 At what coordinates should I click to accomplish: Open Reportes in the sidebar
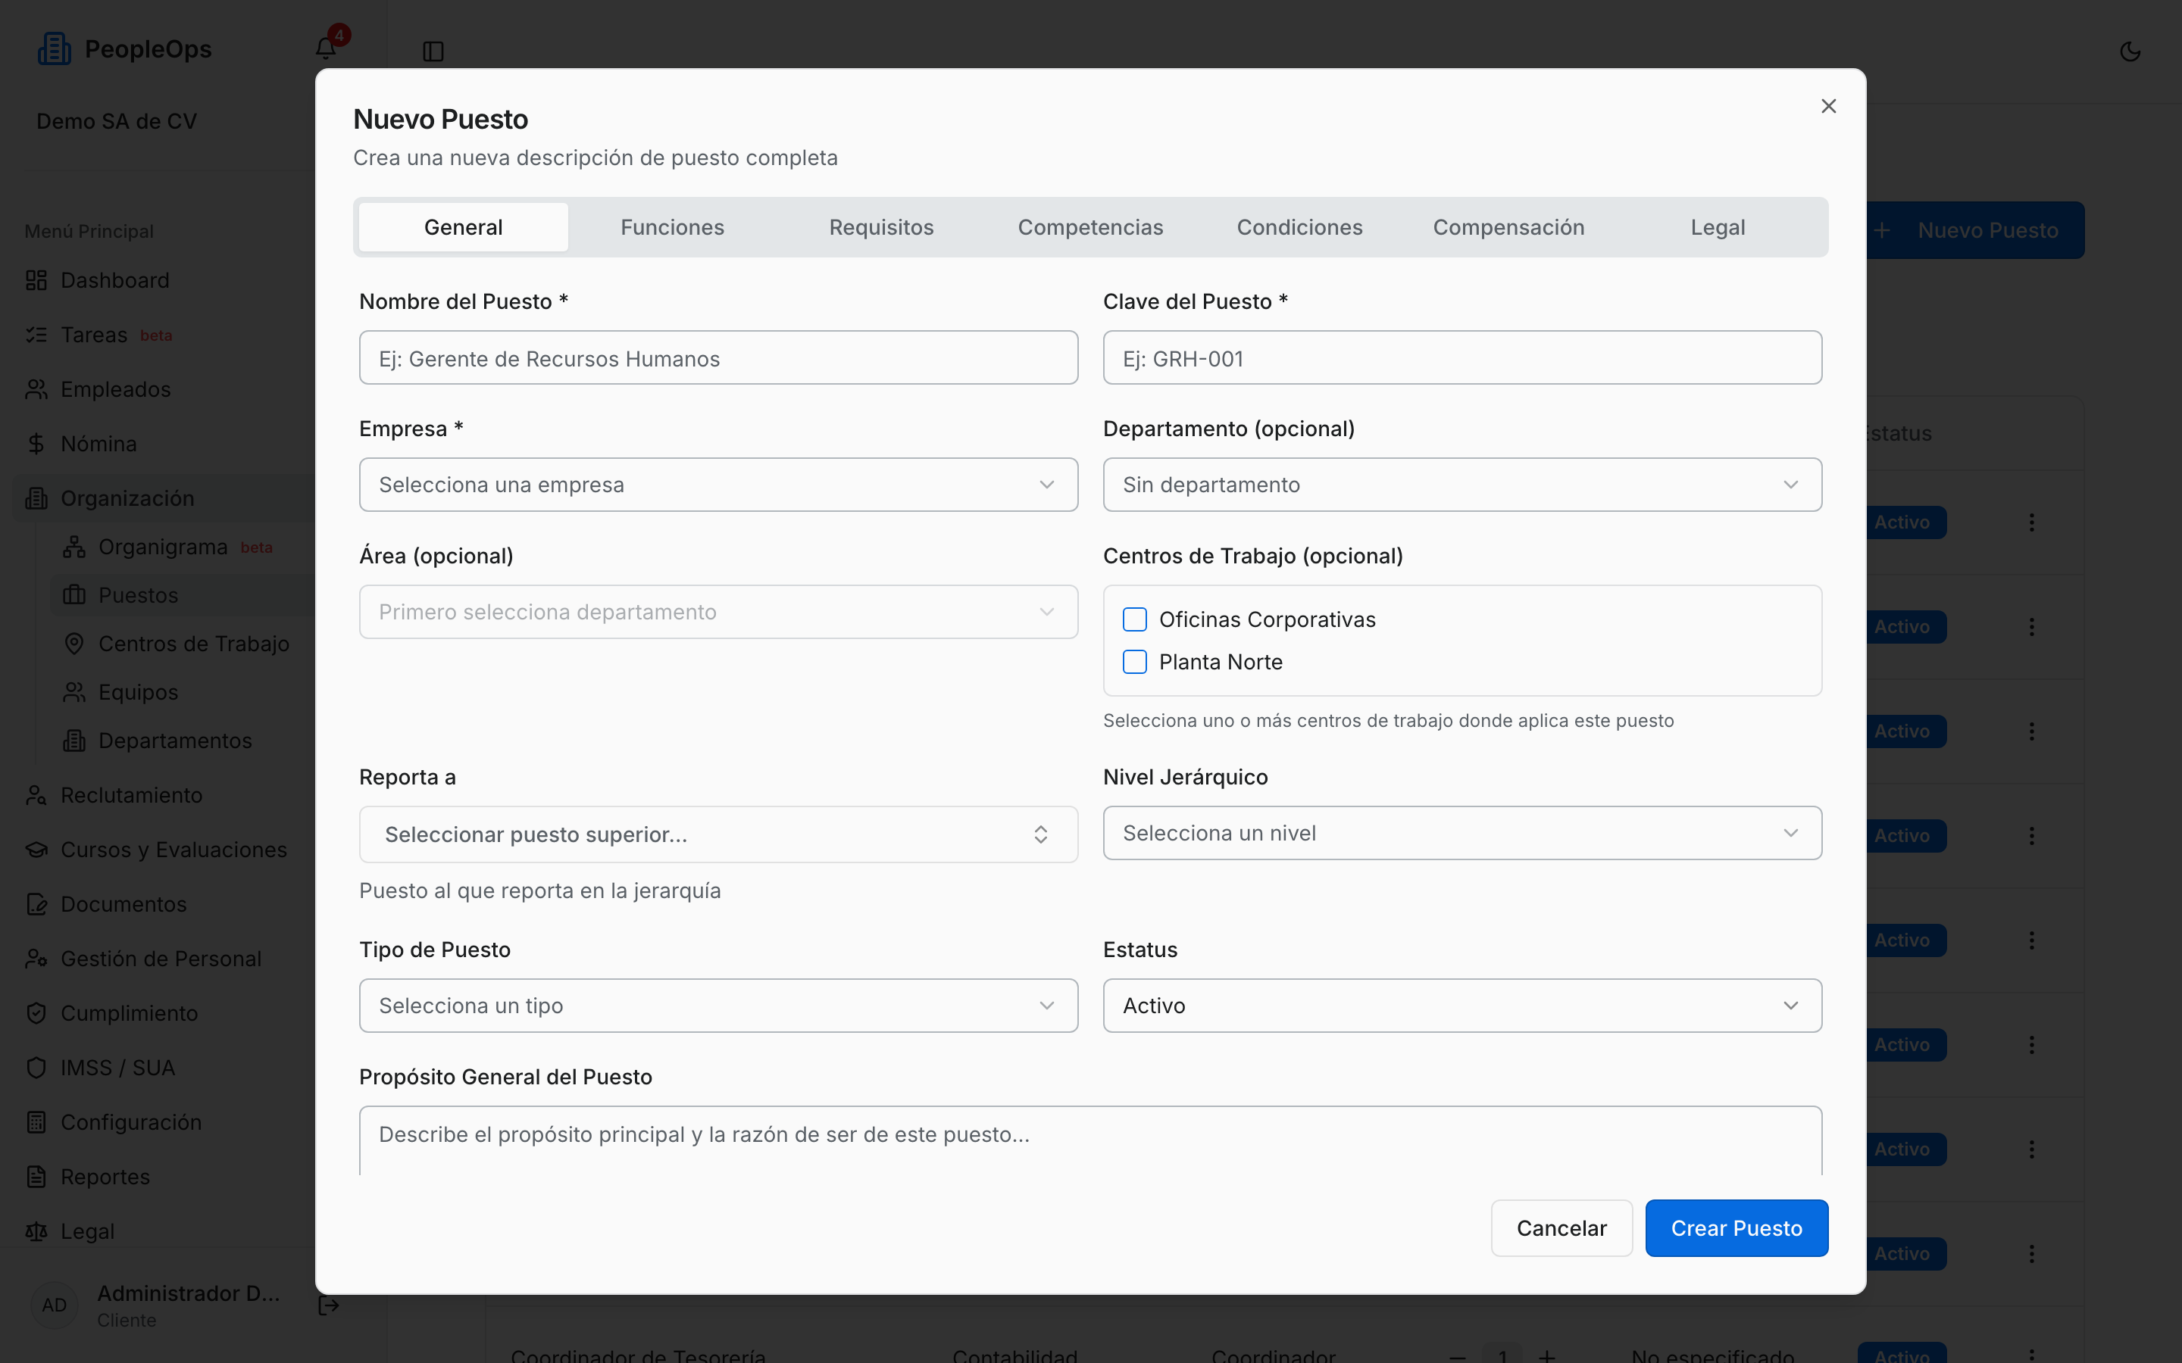(105, 1177)
